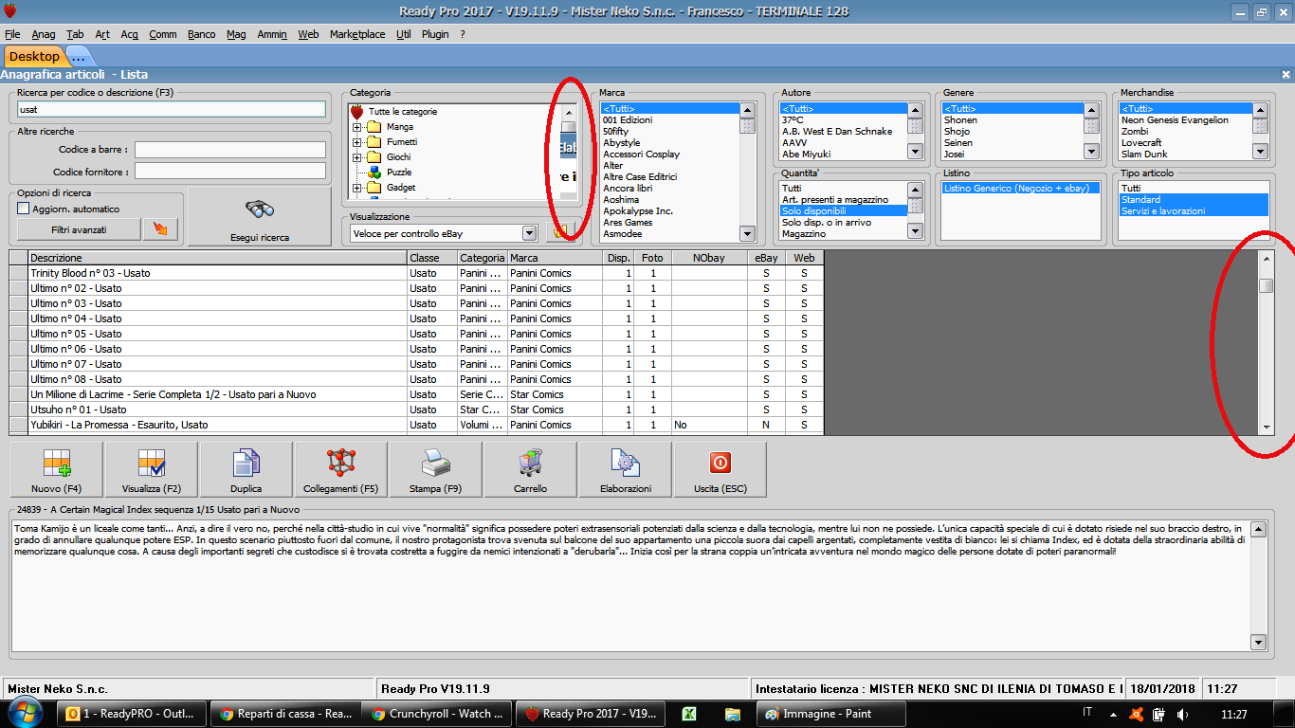1295x728 pixels.
Task: Open the Carrello shopping cart
Action: [x=531, y=469]
